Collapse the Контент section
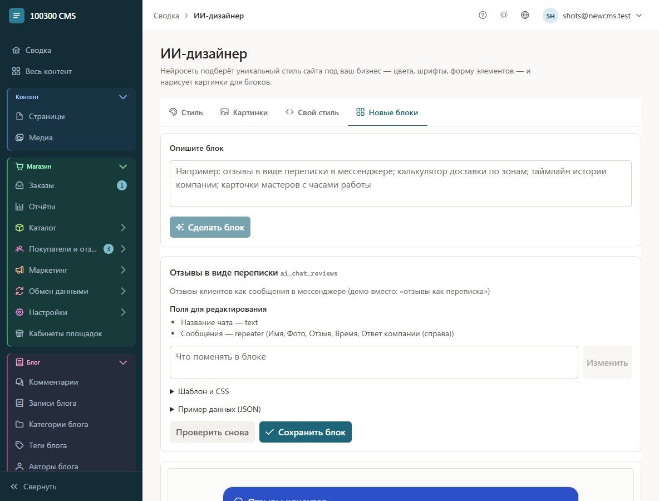Screen dimensions: 659x501 [x=122, y=97]
